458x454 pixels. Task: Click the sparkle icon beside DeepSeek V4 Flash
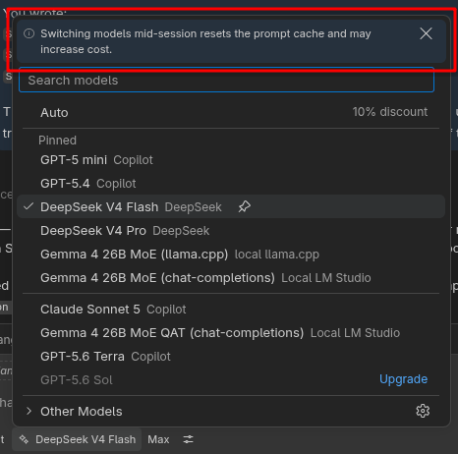coord(24,439)
